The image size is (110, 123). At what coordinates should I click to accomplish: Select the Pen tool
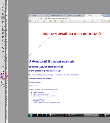pyautogui.click(x=3, y=52)
